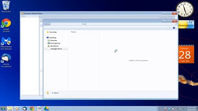Switch to Windows Media Player on the taskbar

click(17, 109)
